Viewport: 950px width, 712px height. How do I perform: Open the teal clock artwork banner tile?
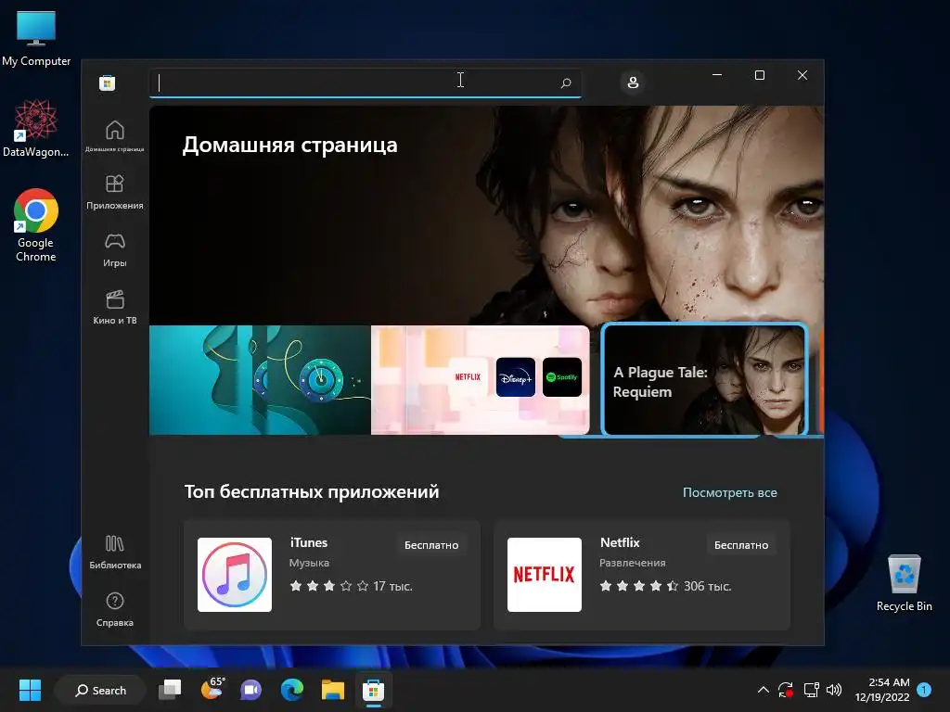pyautogui.click(x=260, y=380)
